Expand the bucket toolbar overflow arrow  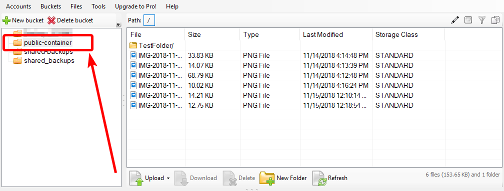coord(118,24)
